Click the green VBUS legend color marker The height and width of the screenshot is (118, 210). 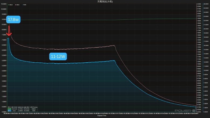click(x=8, y=5)
